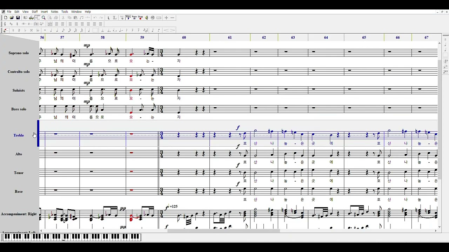Click the horizontal scrollbar thumb
The image size is (449, 252).
pyautogui.click(x=223, y=231)
